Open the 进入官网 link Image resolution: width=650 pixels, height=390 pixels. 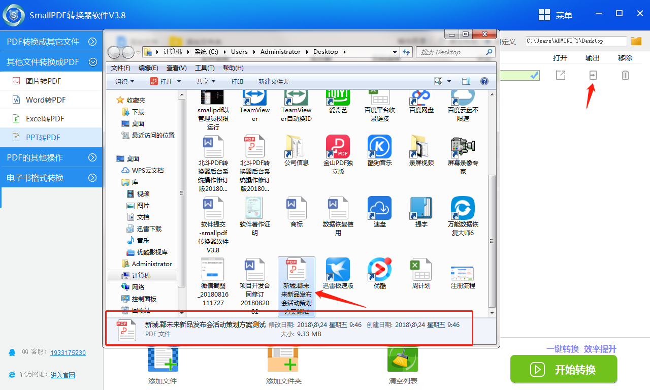[63, 375]
